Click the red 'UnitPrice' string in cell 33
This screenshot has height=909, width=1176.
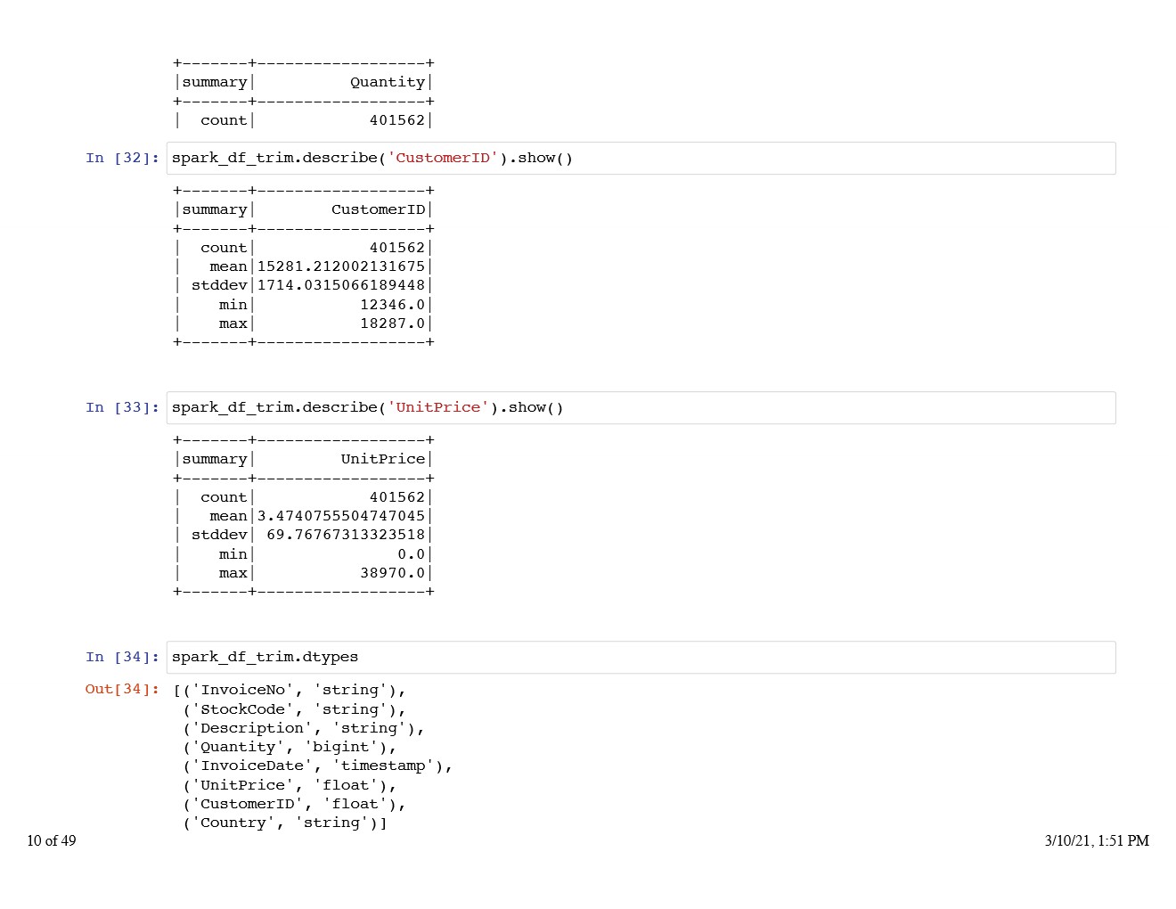pyautogui.click(x=438, y=408)
